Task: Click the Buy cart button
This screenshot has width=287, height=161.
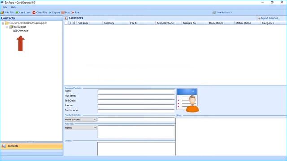Action: pyautogui.click(x=65, y=13)
